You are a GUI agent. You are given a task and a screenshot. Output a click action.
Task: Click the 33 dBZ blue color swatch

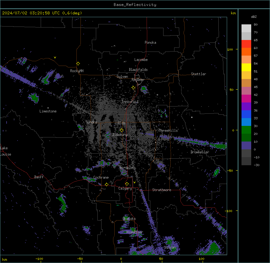(246, 122)
